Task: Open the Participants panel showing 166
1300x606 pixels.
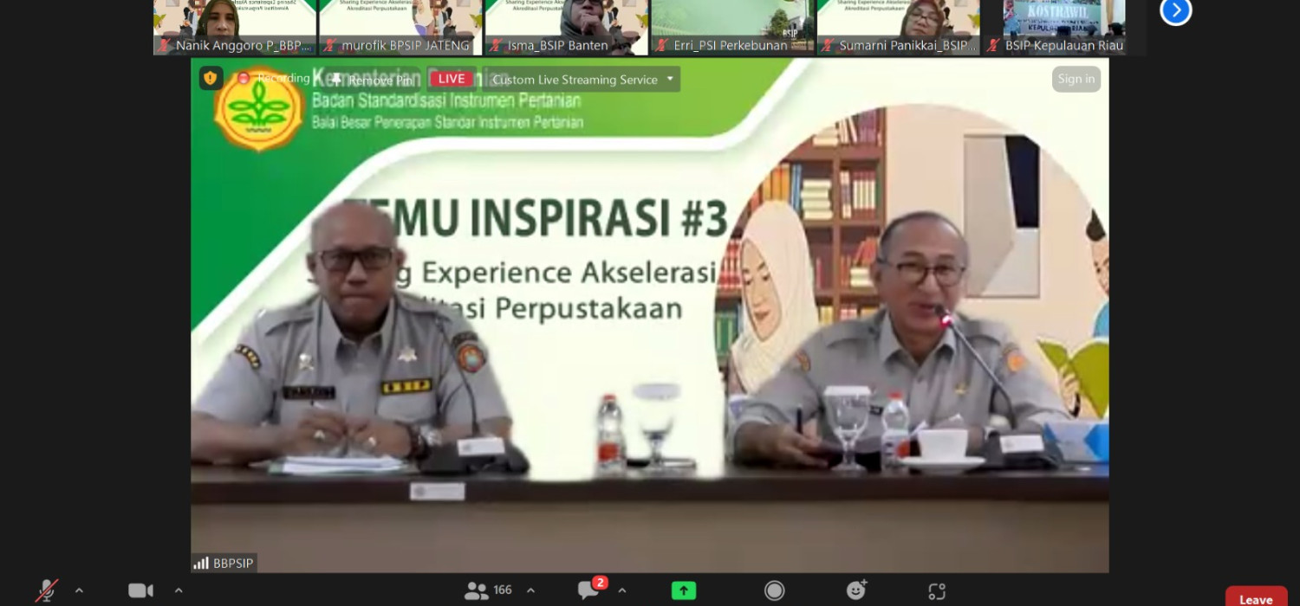Action: pos(488,590)
